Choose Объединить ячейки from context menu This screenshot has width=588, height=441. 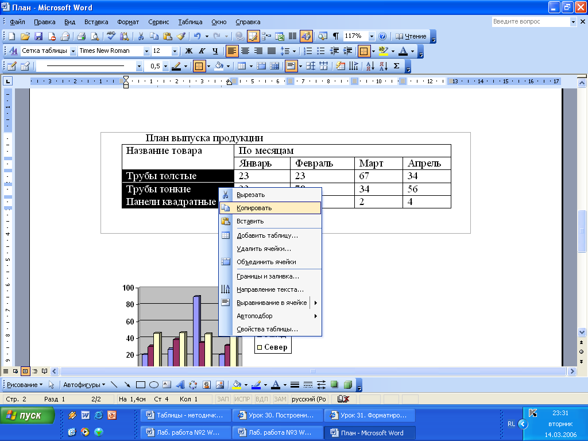[x=270, y=262]
